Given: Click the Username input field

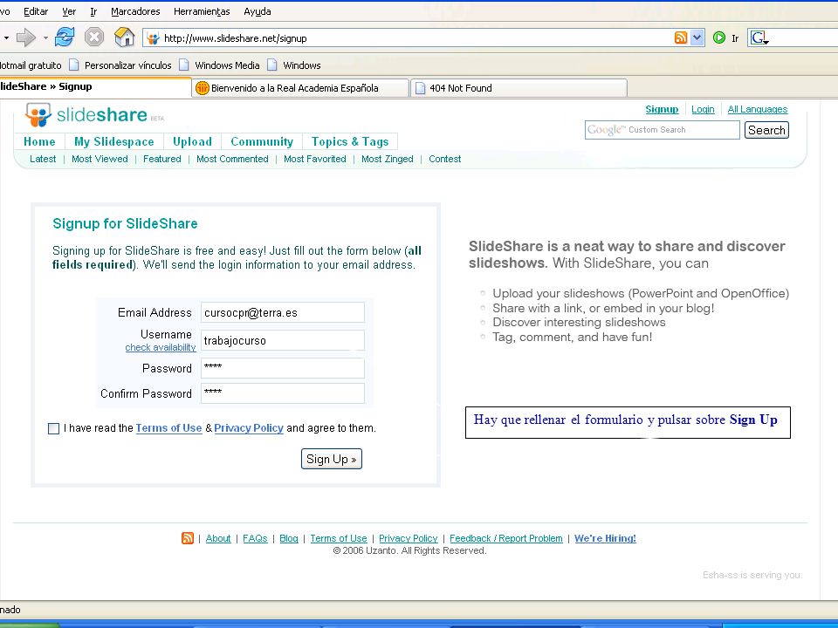Looking at the screenshot, I should coord(283,340).
